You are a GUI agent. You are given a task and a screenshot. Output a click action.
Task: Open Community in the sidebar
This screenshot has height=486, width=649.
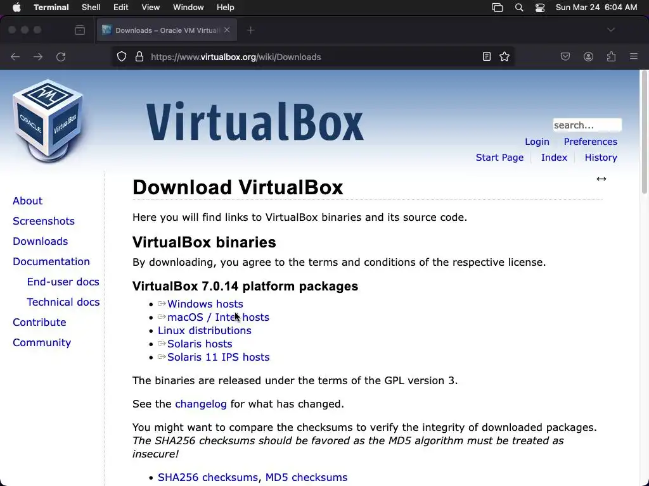[42, 342]
